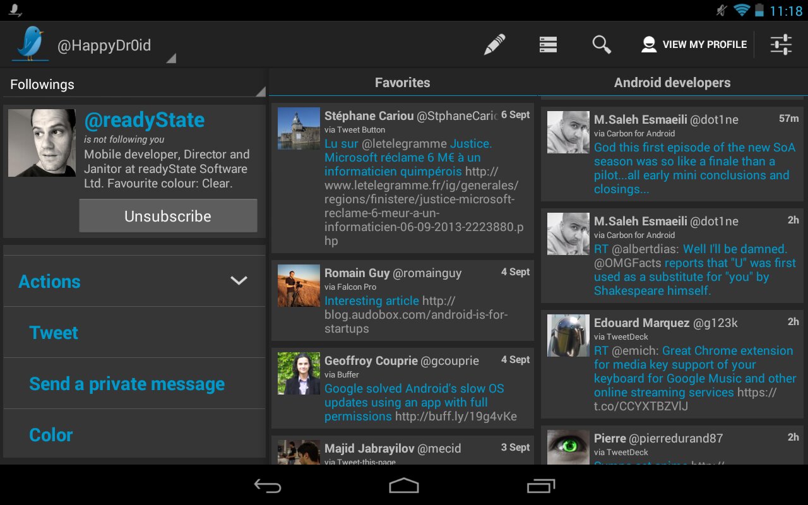Select the SoA season tweet text

pos(694,169)
